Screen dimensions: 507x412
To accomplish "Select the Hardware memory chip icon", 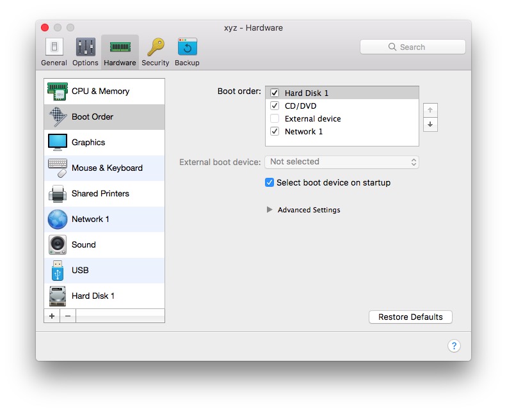I will pos(120,47).
